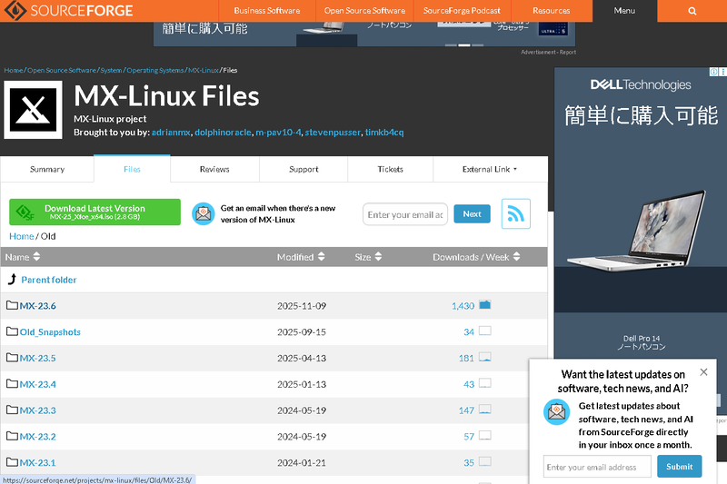Close the newsletter popup with X

(x=703, y=372)
